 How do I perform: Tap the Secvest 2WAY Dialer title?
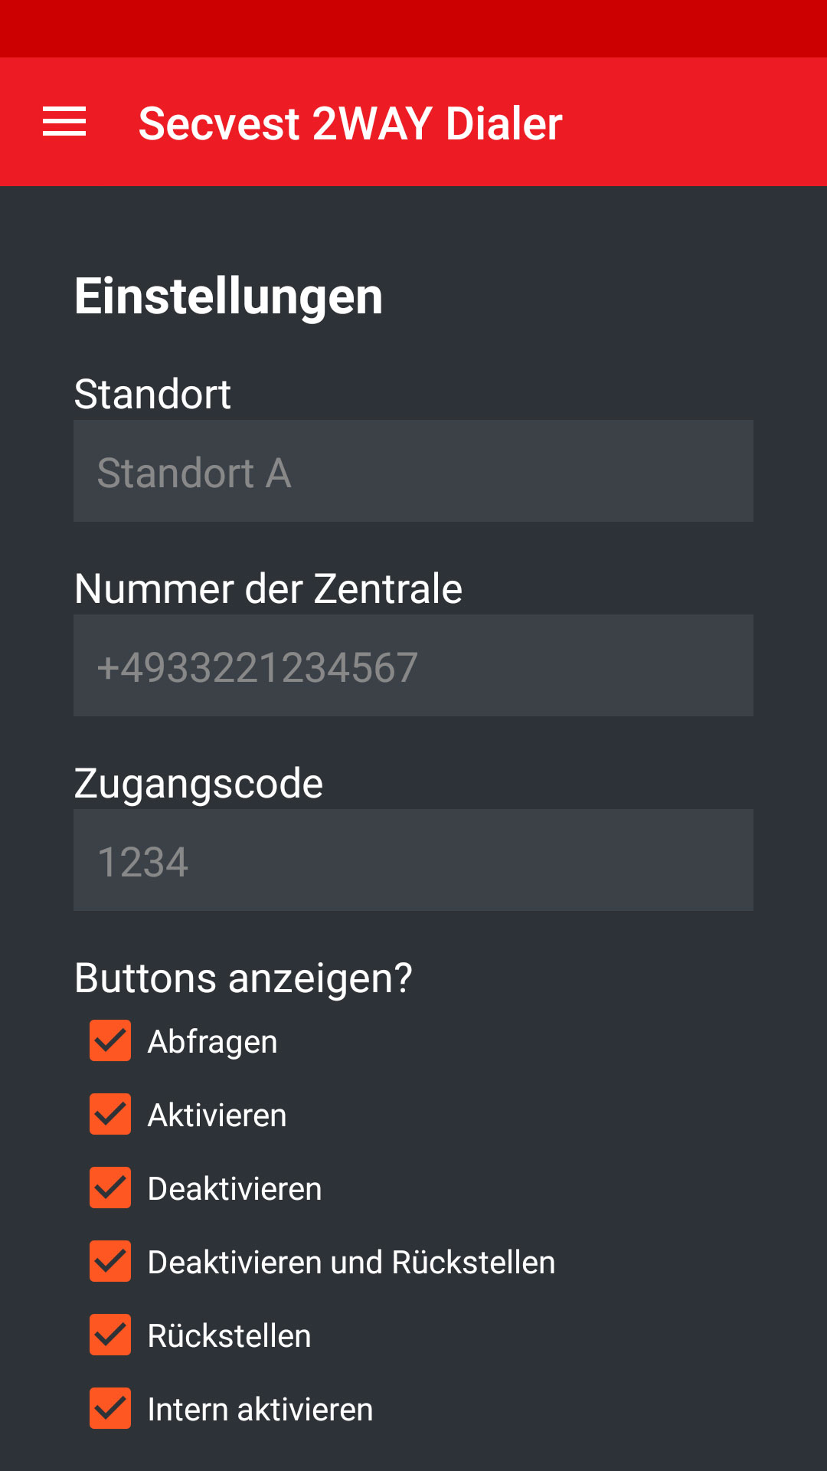tap(350, 124)
